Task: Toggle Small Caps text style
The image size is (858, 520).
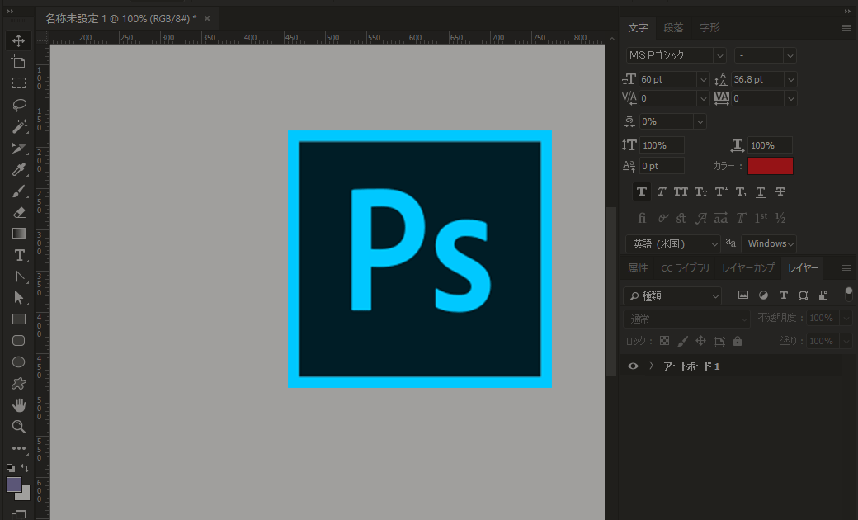Action: click(701, 191)
